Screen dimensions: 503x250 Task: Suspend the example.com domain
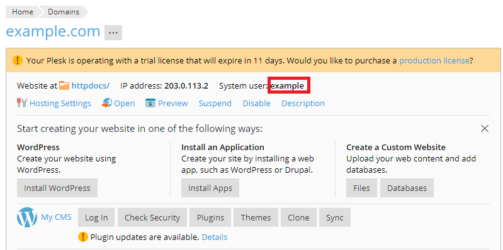point(215,104)
